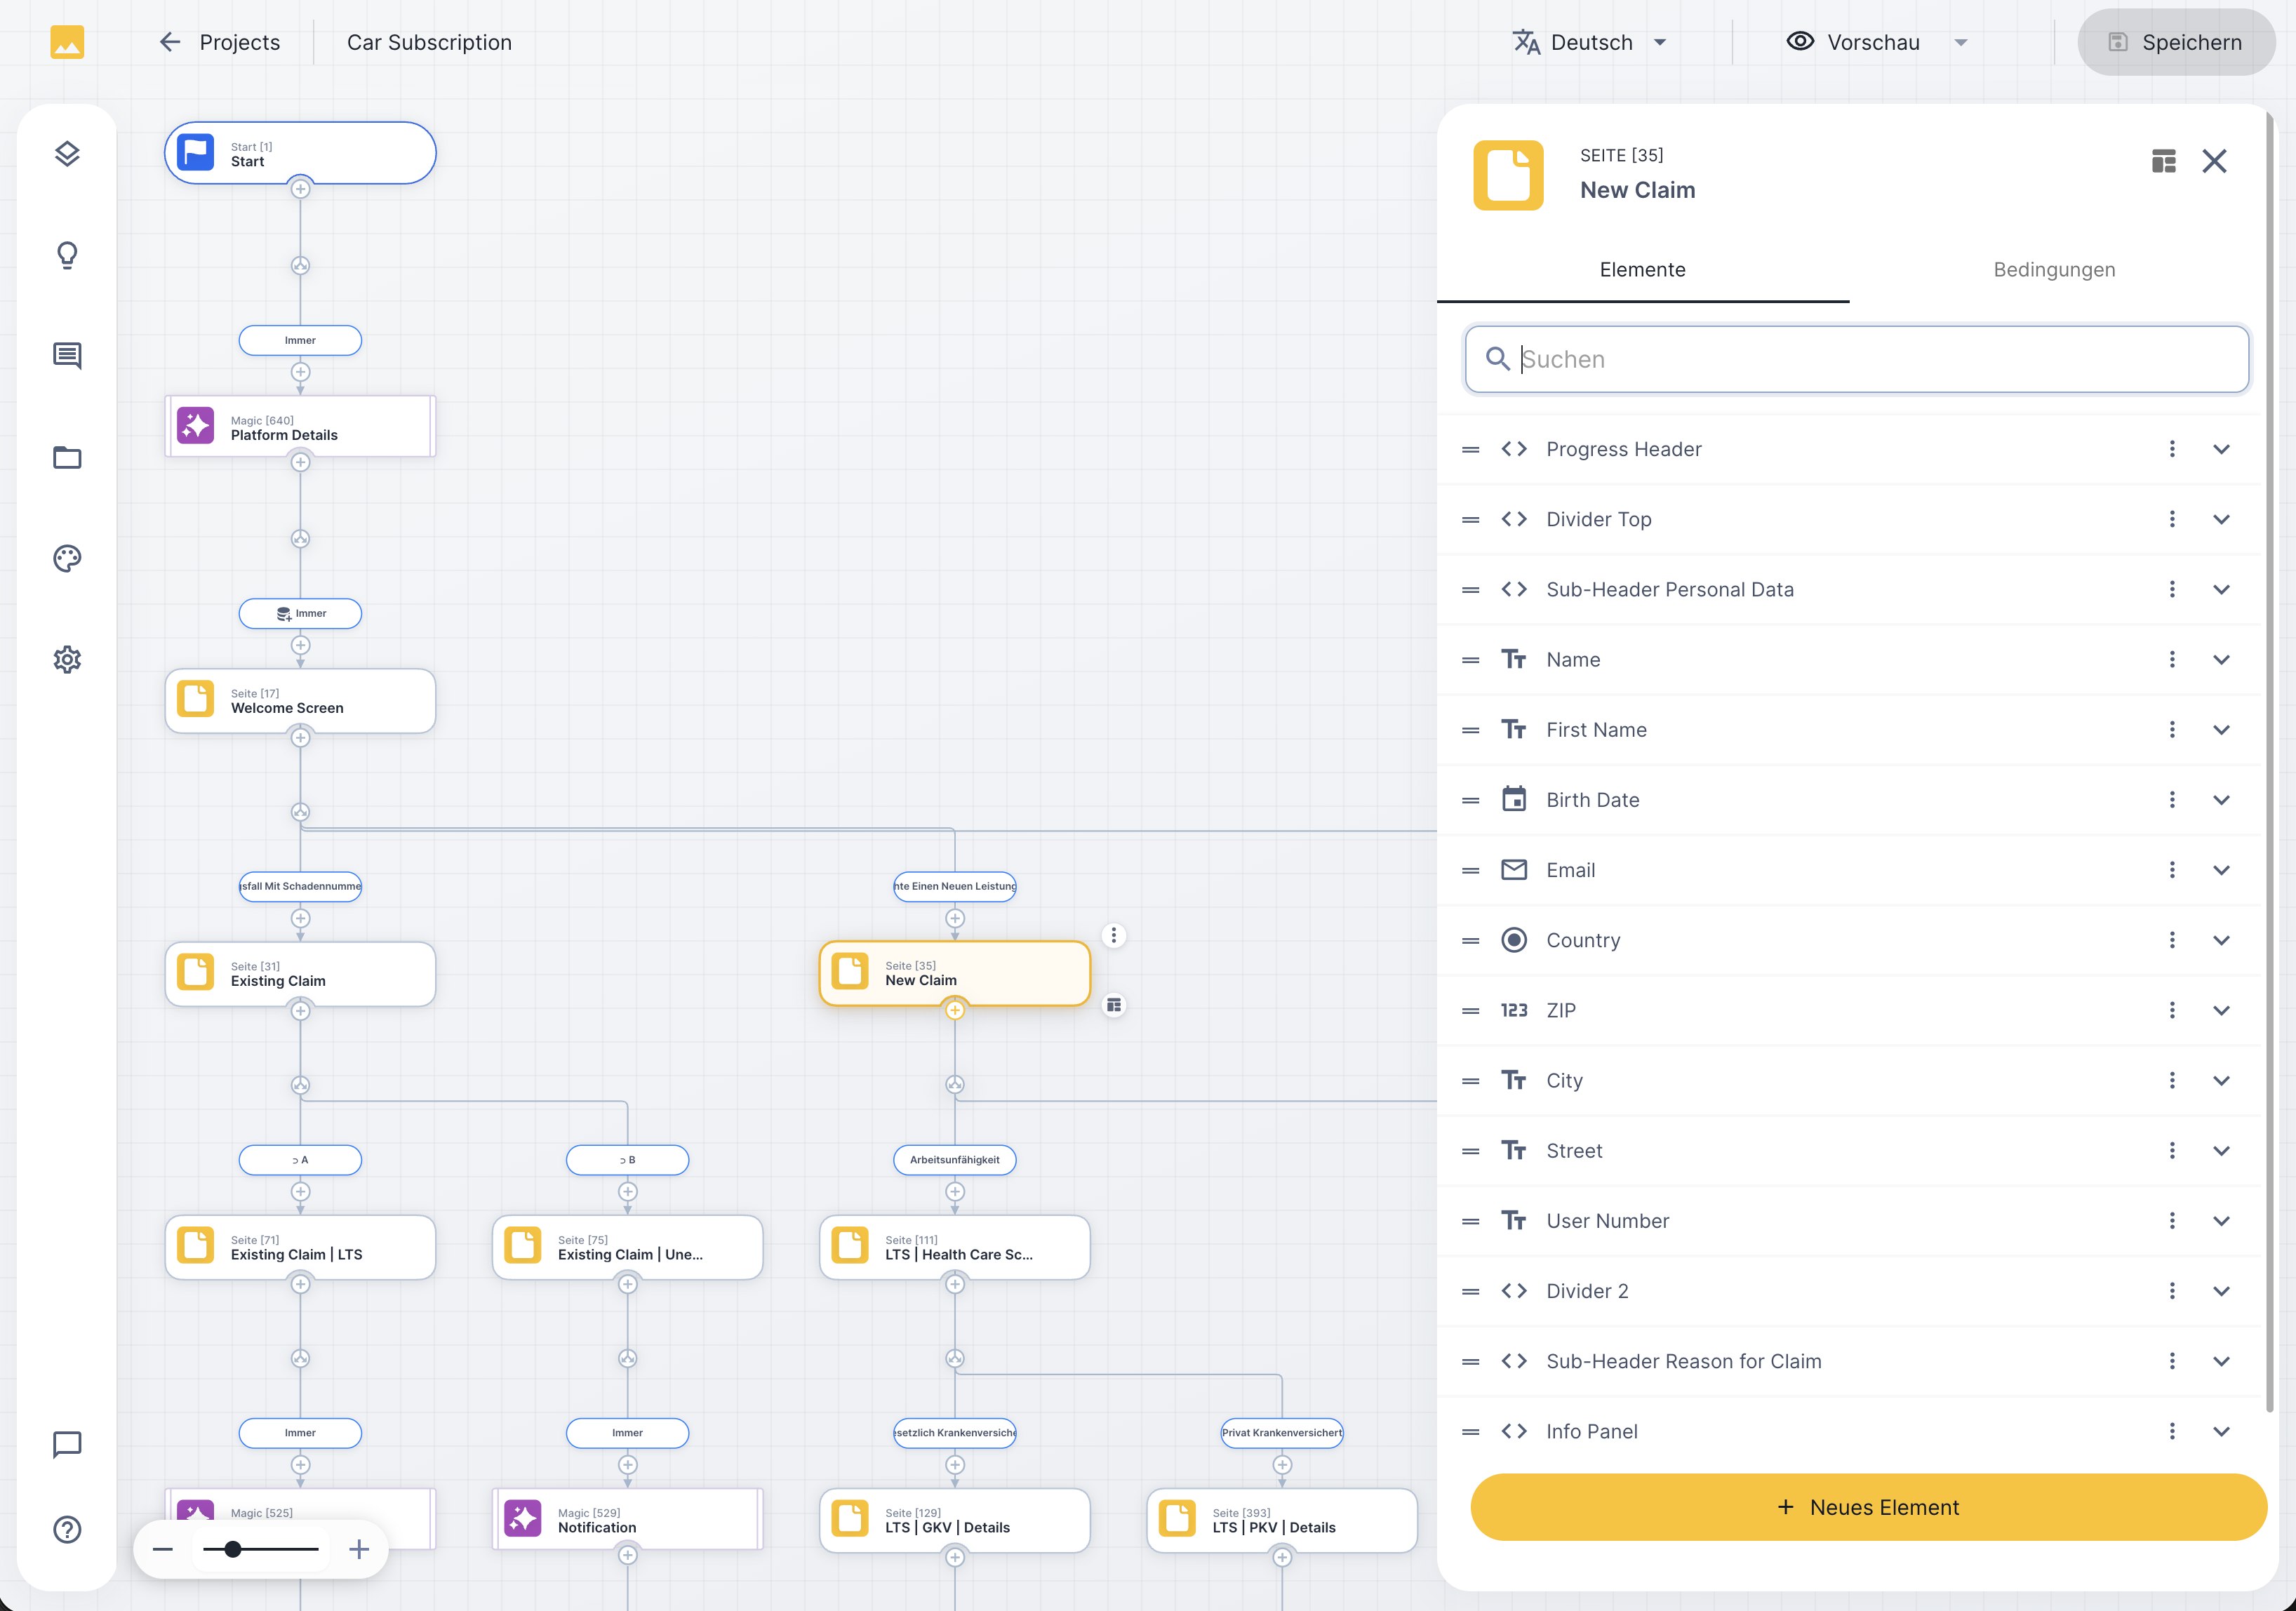Screen dimensions: 2296x1611
Task: Click the radio icon of Country element
Action: [1514, 940]
